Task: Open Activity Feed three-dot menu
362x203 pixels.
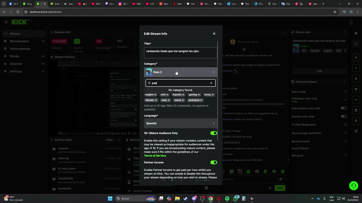Action: click(x=118, y=140)
